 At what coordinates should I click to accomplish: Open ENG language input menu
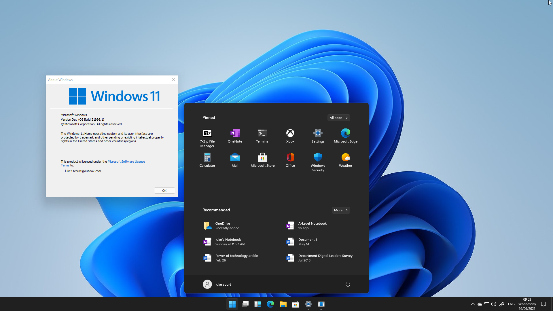[511, 304]
